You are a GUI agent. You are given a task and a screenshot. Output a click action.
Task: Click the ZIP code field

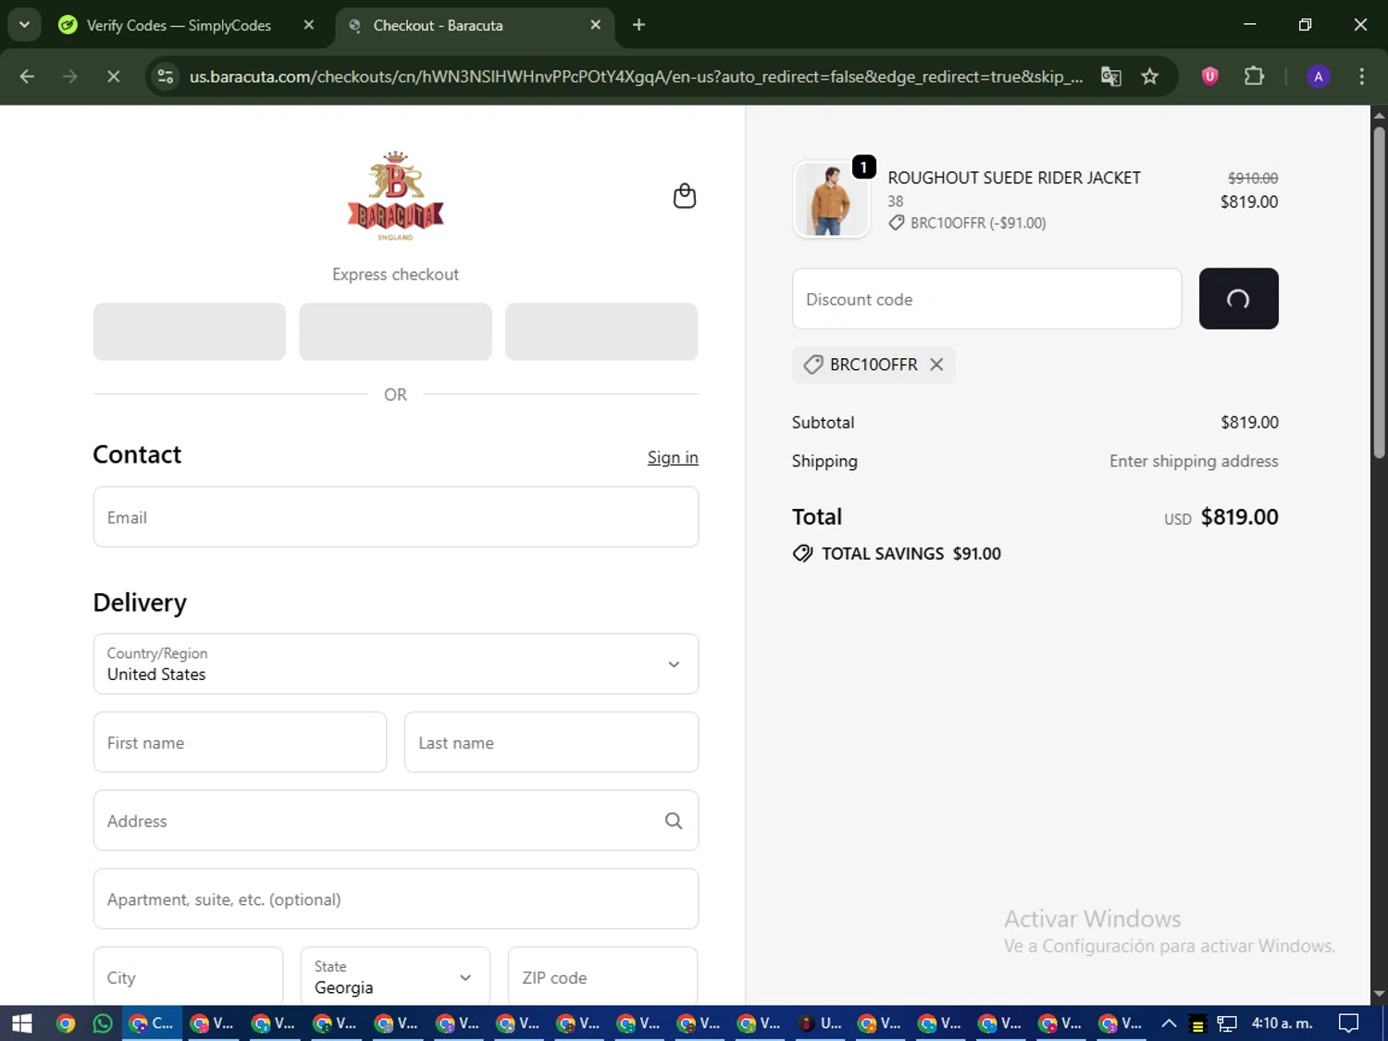[602, 976]
